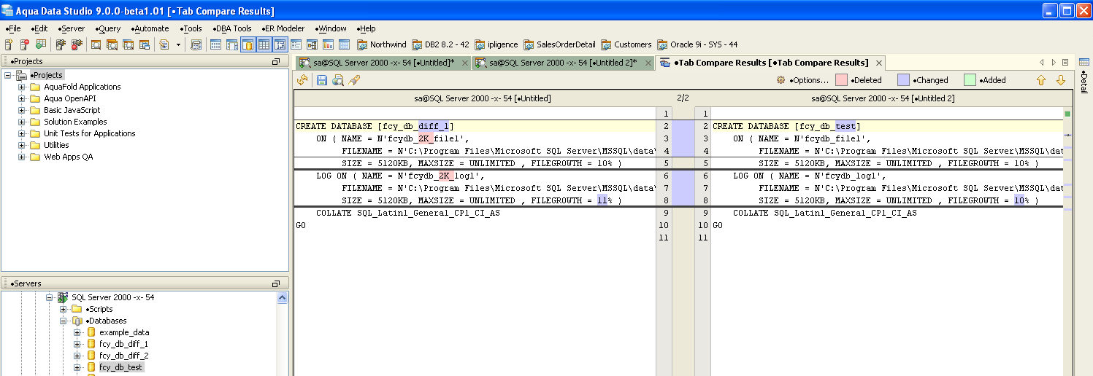Click the last blue table toolbar icon
Image resolution: width=1093 pixels, height=376 pixels.
click(344, 44)
